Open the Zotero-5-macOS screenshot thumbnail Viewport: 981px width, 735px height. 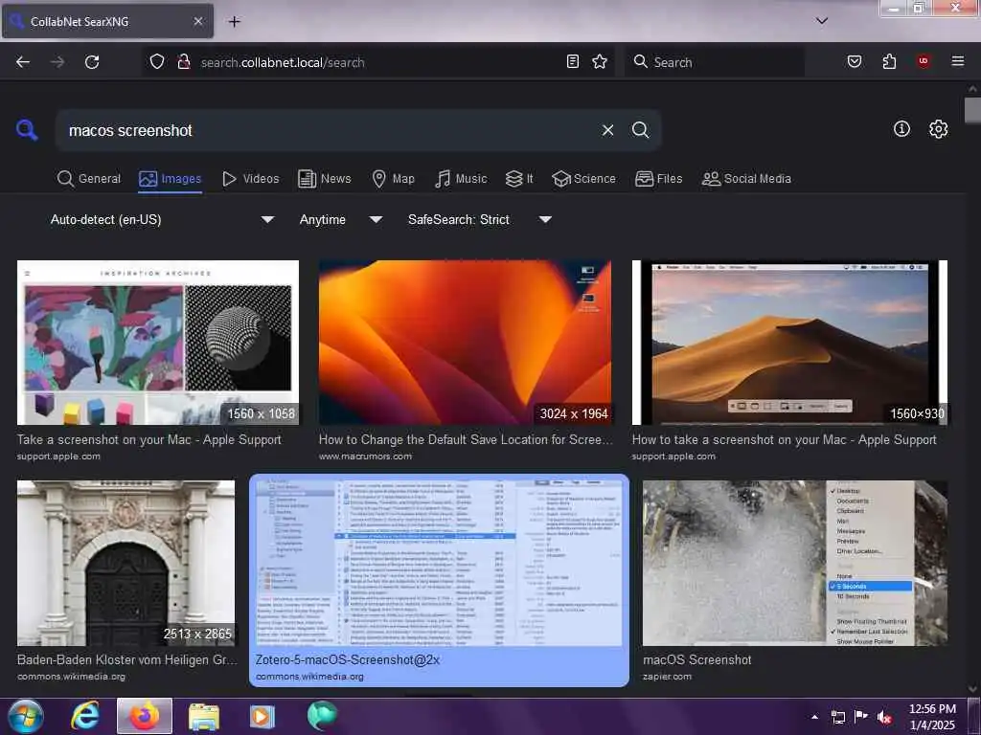439,563
